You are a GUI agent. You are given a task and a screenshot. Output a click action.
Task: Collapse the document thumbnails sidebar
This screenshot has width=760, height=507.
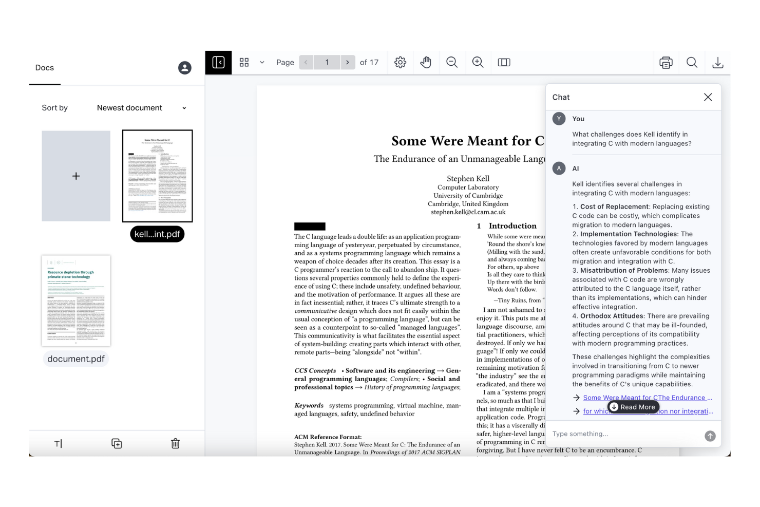point(218,62)
